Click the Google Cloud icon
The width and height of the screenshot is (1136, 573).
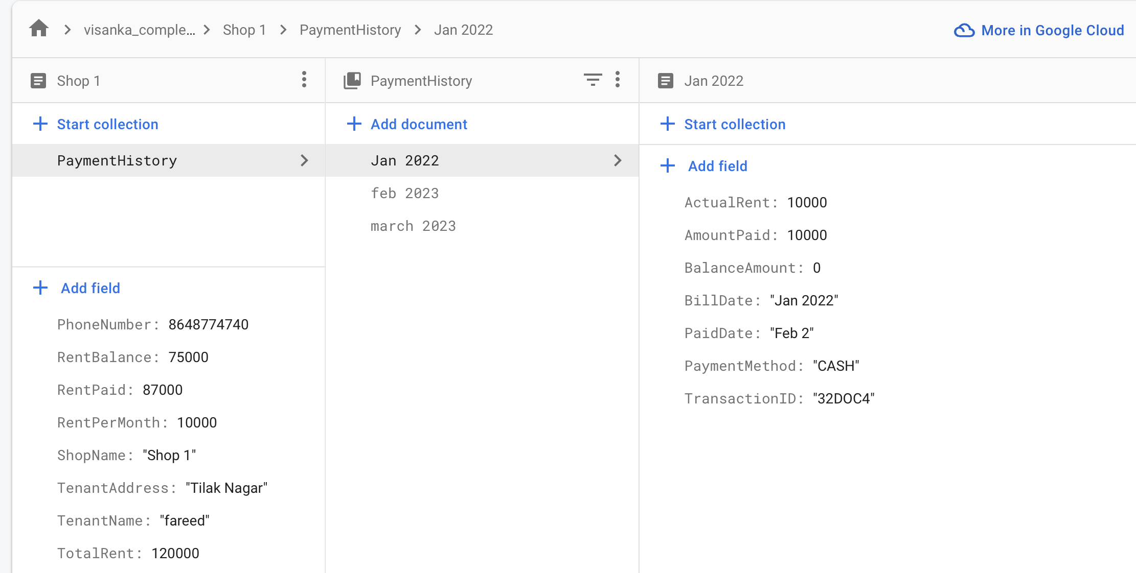click(x=964, y=31)
